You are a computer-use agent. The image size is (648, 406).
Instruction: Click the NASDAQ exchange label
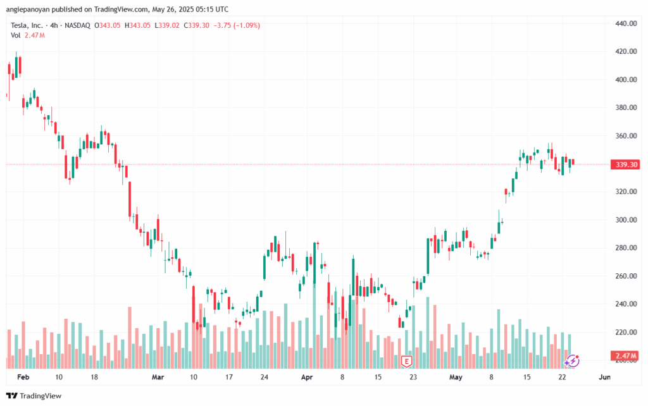click(x=77, y=25)
